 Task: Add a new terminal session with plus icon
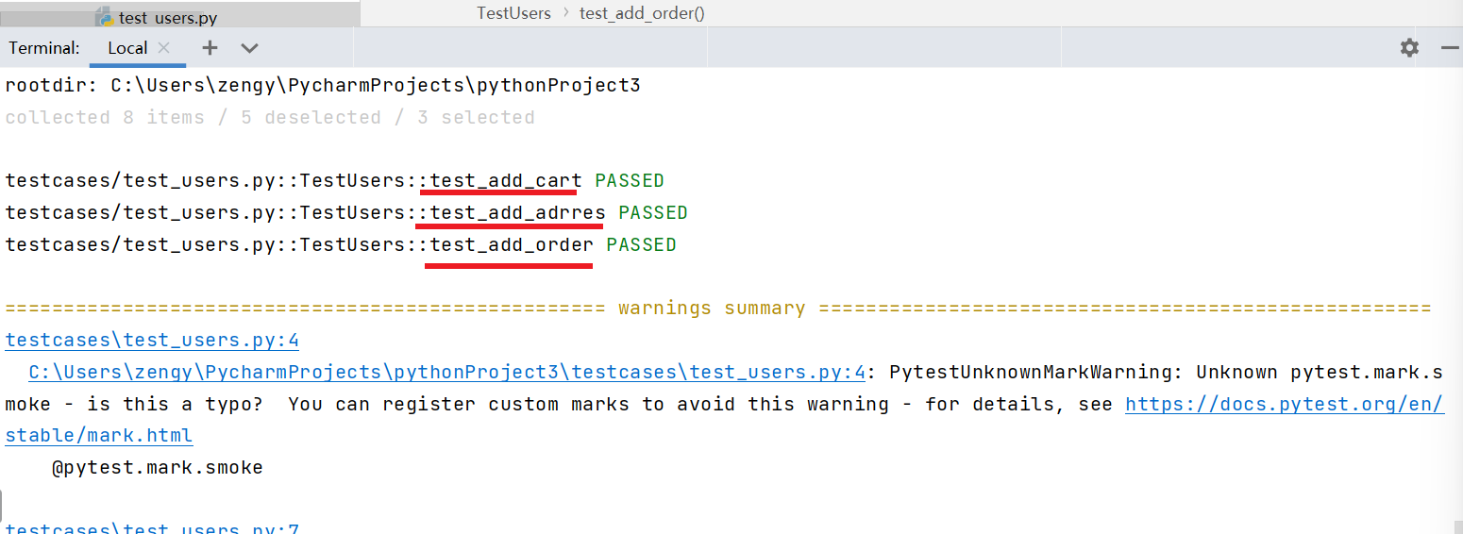[210, 48]
